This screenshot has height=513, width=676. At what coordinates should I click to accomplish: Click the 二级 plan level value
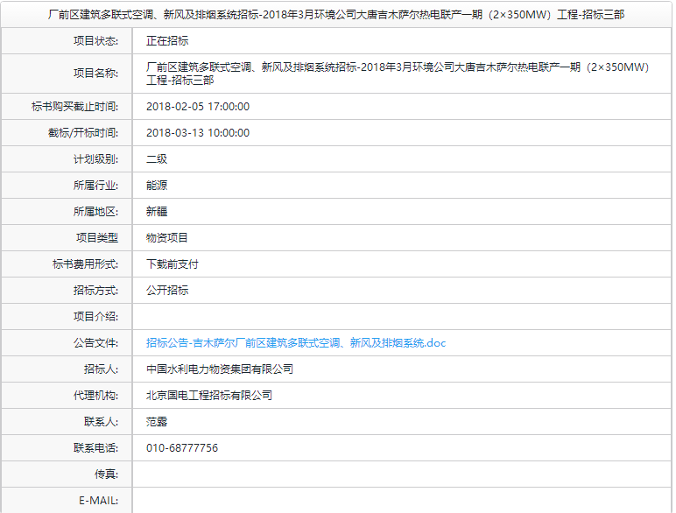tap(157, 159)
